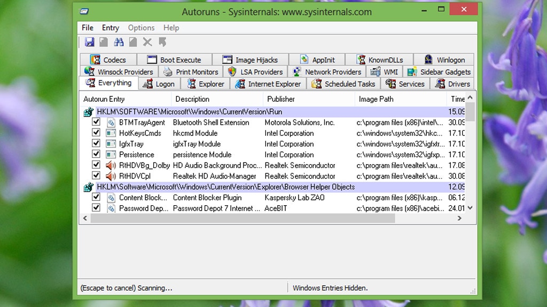The image size is (547, 307).
Task: Open the Winlogon tab
Action: point(444,60)
